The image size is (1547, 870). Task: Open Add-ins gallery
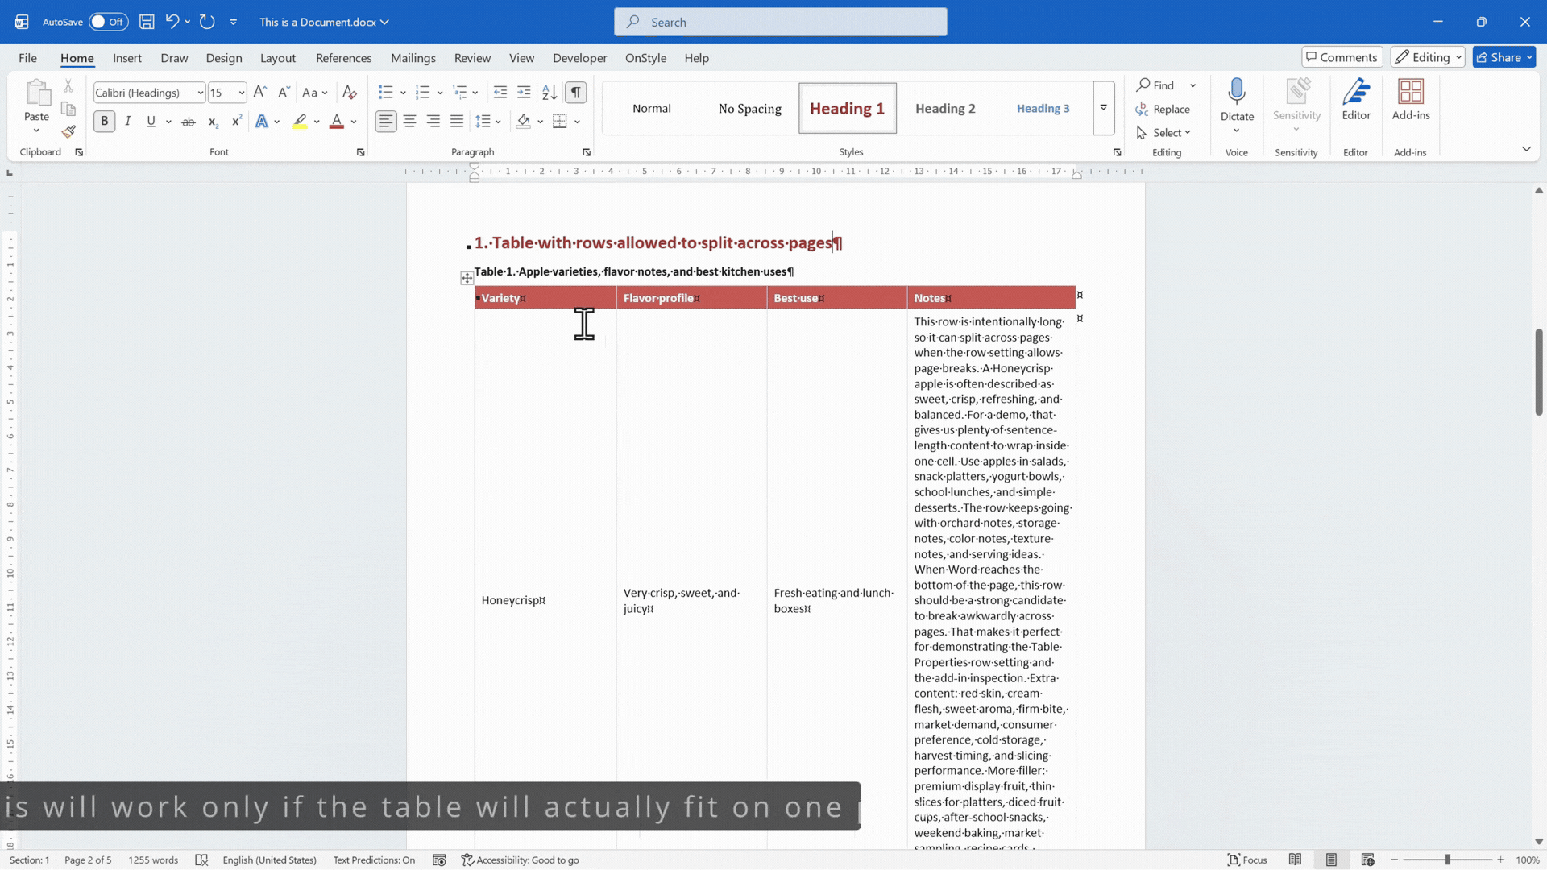coord(1411,99)
